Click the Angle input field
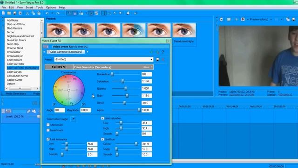The height and width of the screenshot is (168, 298). click(x=60, y=110)
